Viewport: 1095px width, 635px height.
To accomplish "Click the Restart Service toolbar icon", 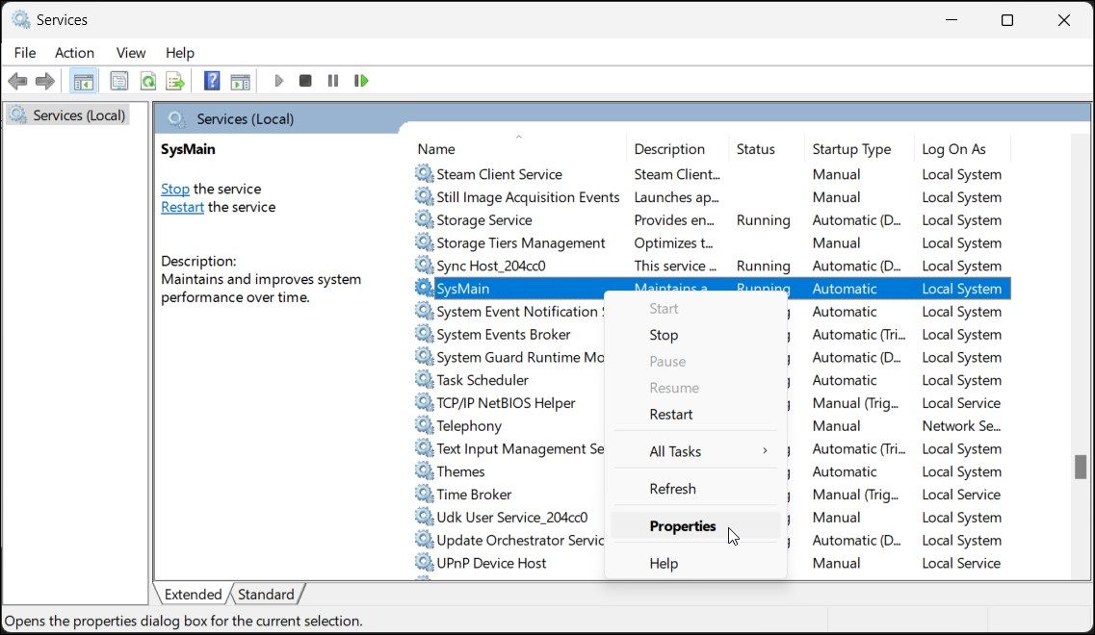I will [x=361, y=81].
